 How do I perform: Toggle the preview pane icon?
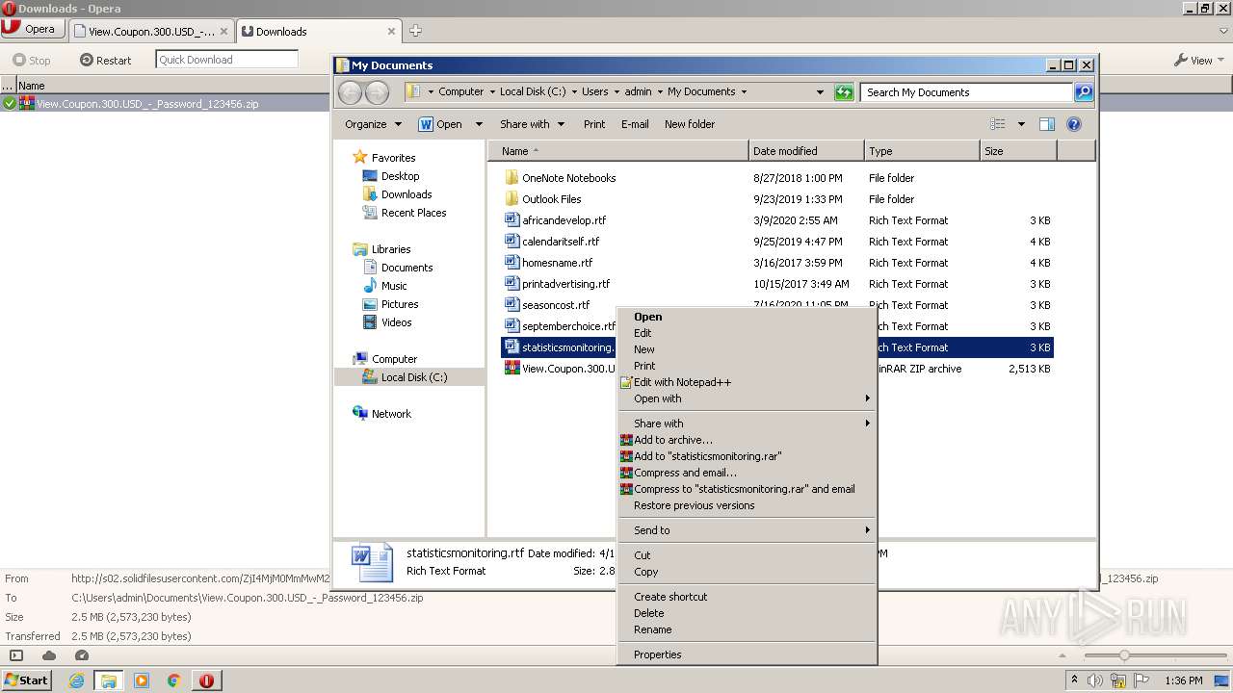1047,124
